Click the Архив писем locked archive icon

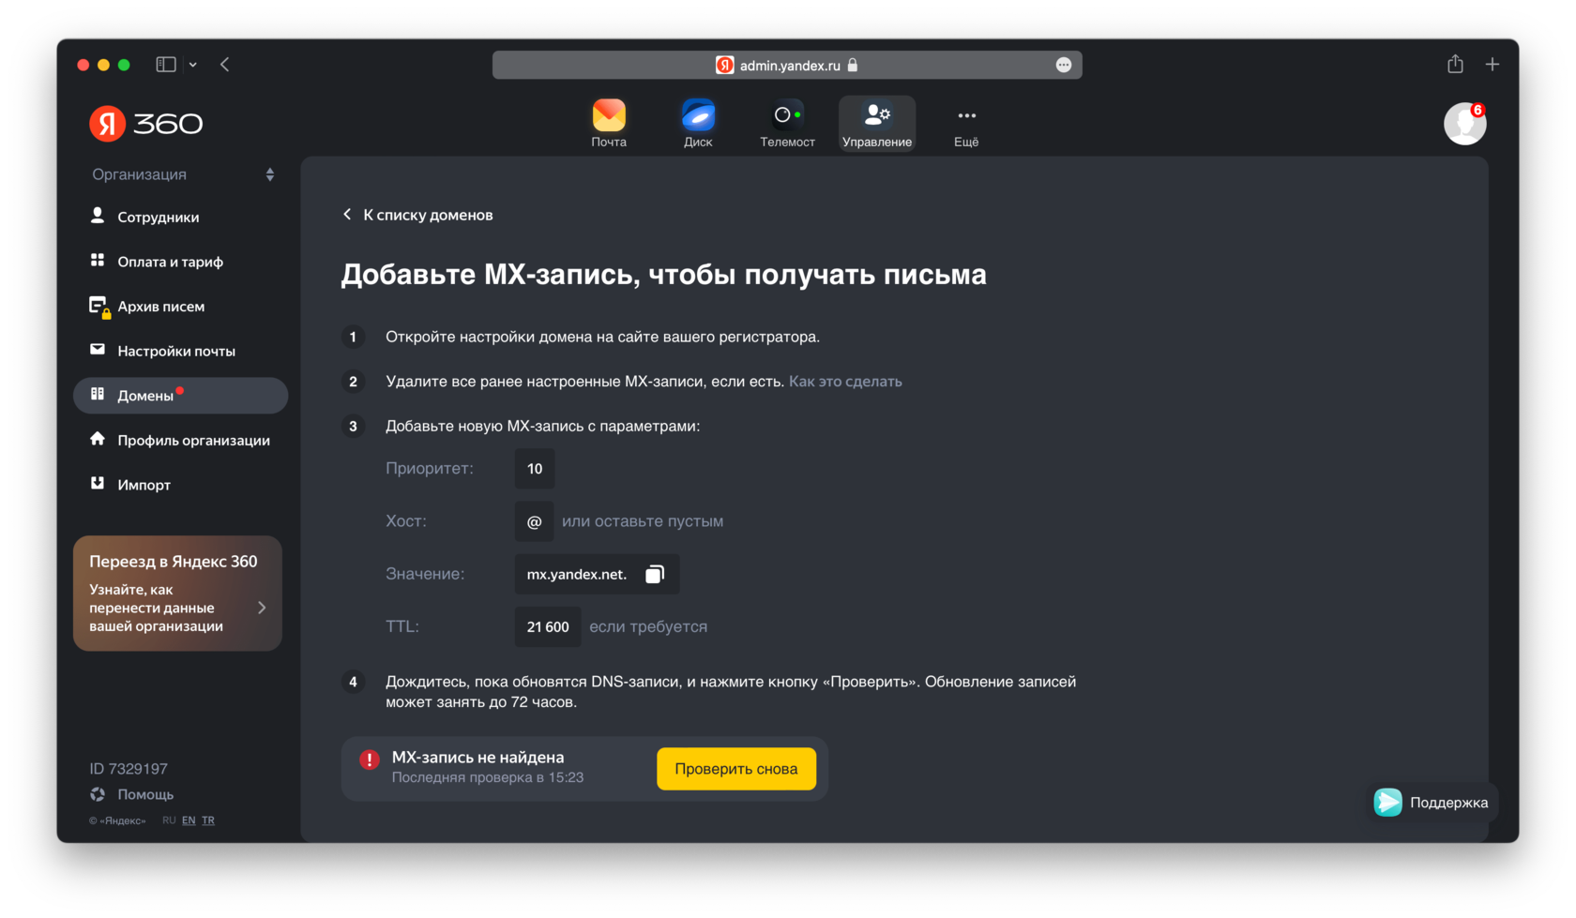(x=98, y=306)
